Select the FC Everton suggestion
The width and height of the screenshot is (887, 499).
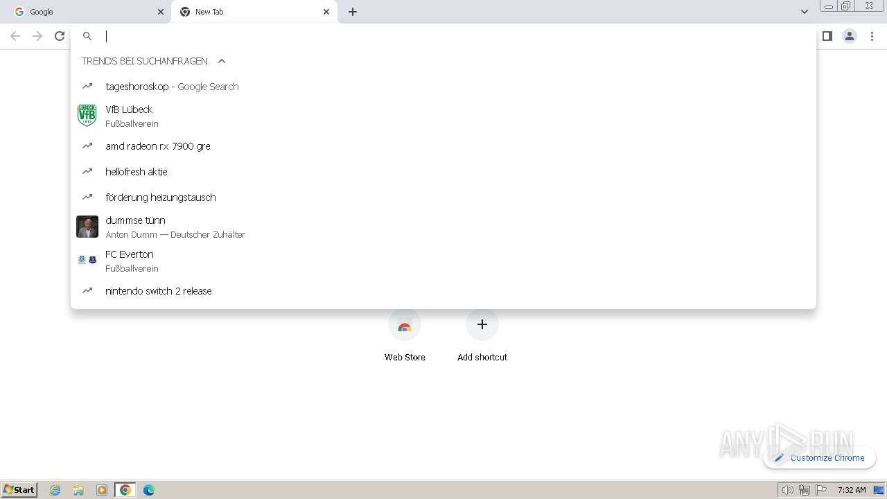click(x=443, y=261)
